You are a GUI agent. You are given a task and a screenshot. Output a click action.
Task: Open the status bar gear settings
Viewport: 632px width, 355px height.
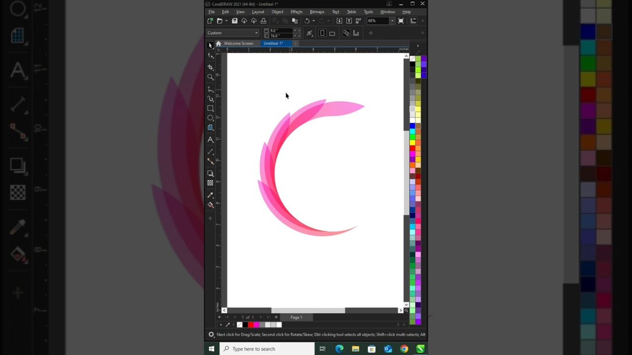[x=211, y=334]
